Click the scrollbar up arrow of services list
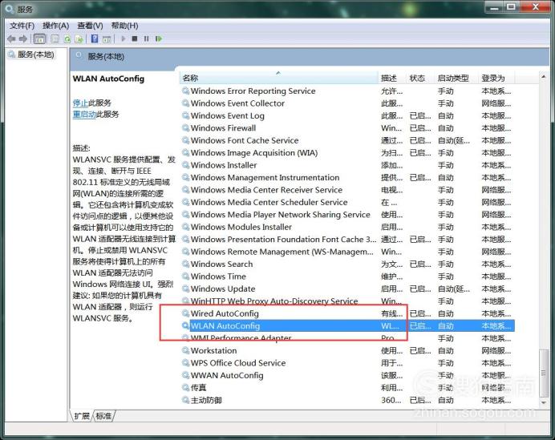555x440 pixels. (544, 77)
